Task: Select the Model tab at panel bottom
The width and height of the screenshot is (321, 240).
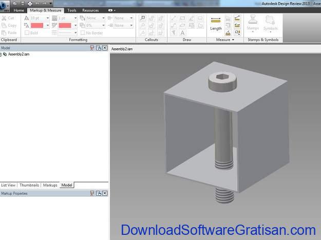Action: (67, 185)
